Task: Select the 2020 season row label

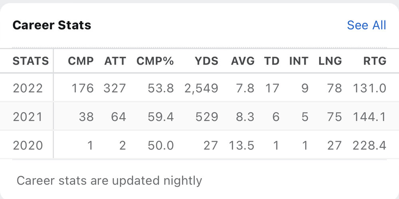Action: coord(27,145)
